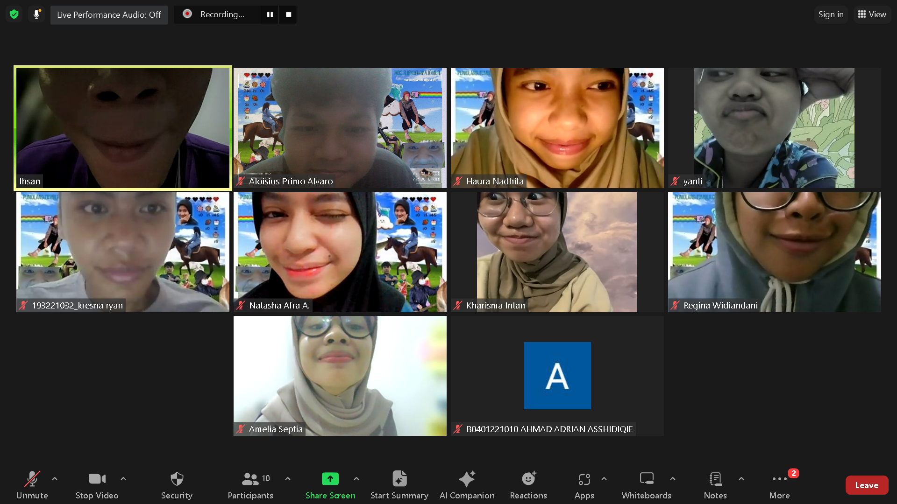Open the View layout menu
The width and height of the screenshot is (897, 504).
pyautogui.click(x=872, y=14)
